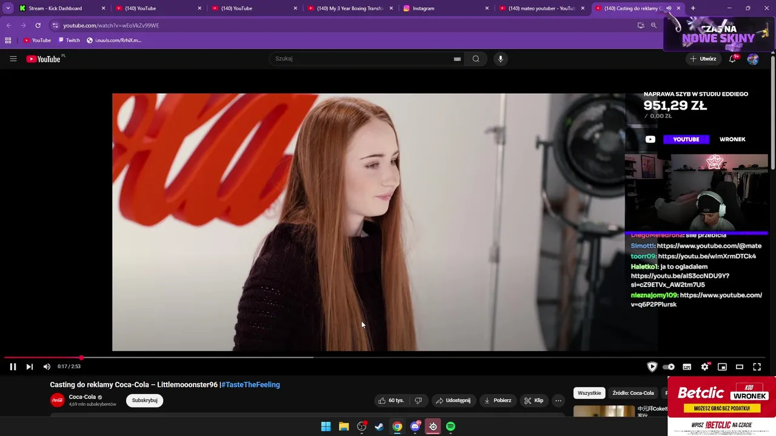Image resolution: width=776 pixels, height=436 pixels.
Task: Open player settings gear
Action: [x=704, y=366]
